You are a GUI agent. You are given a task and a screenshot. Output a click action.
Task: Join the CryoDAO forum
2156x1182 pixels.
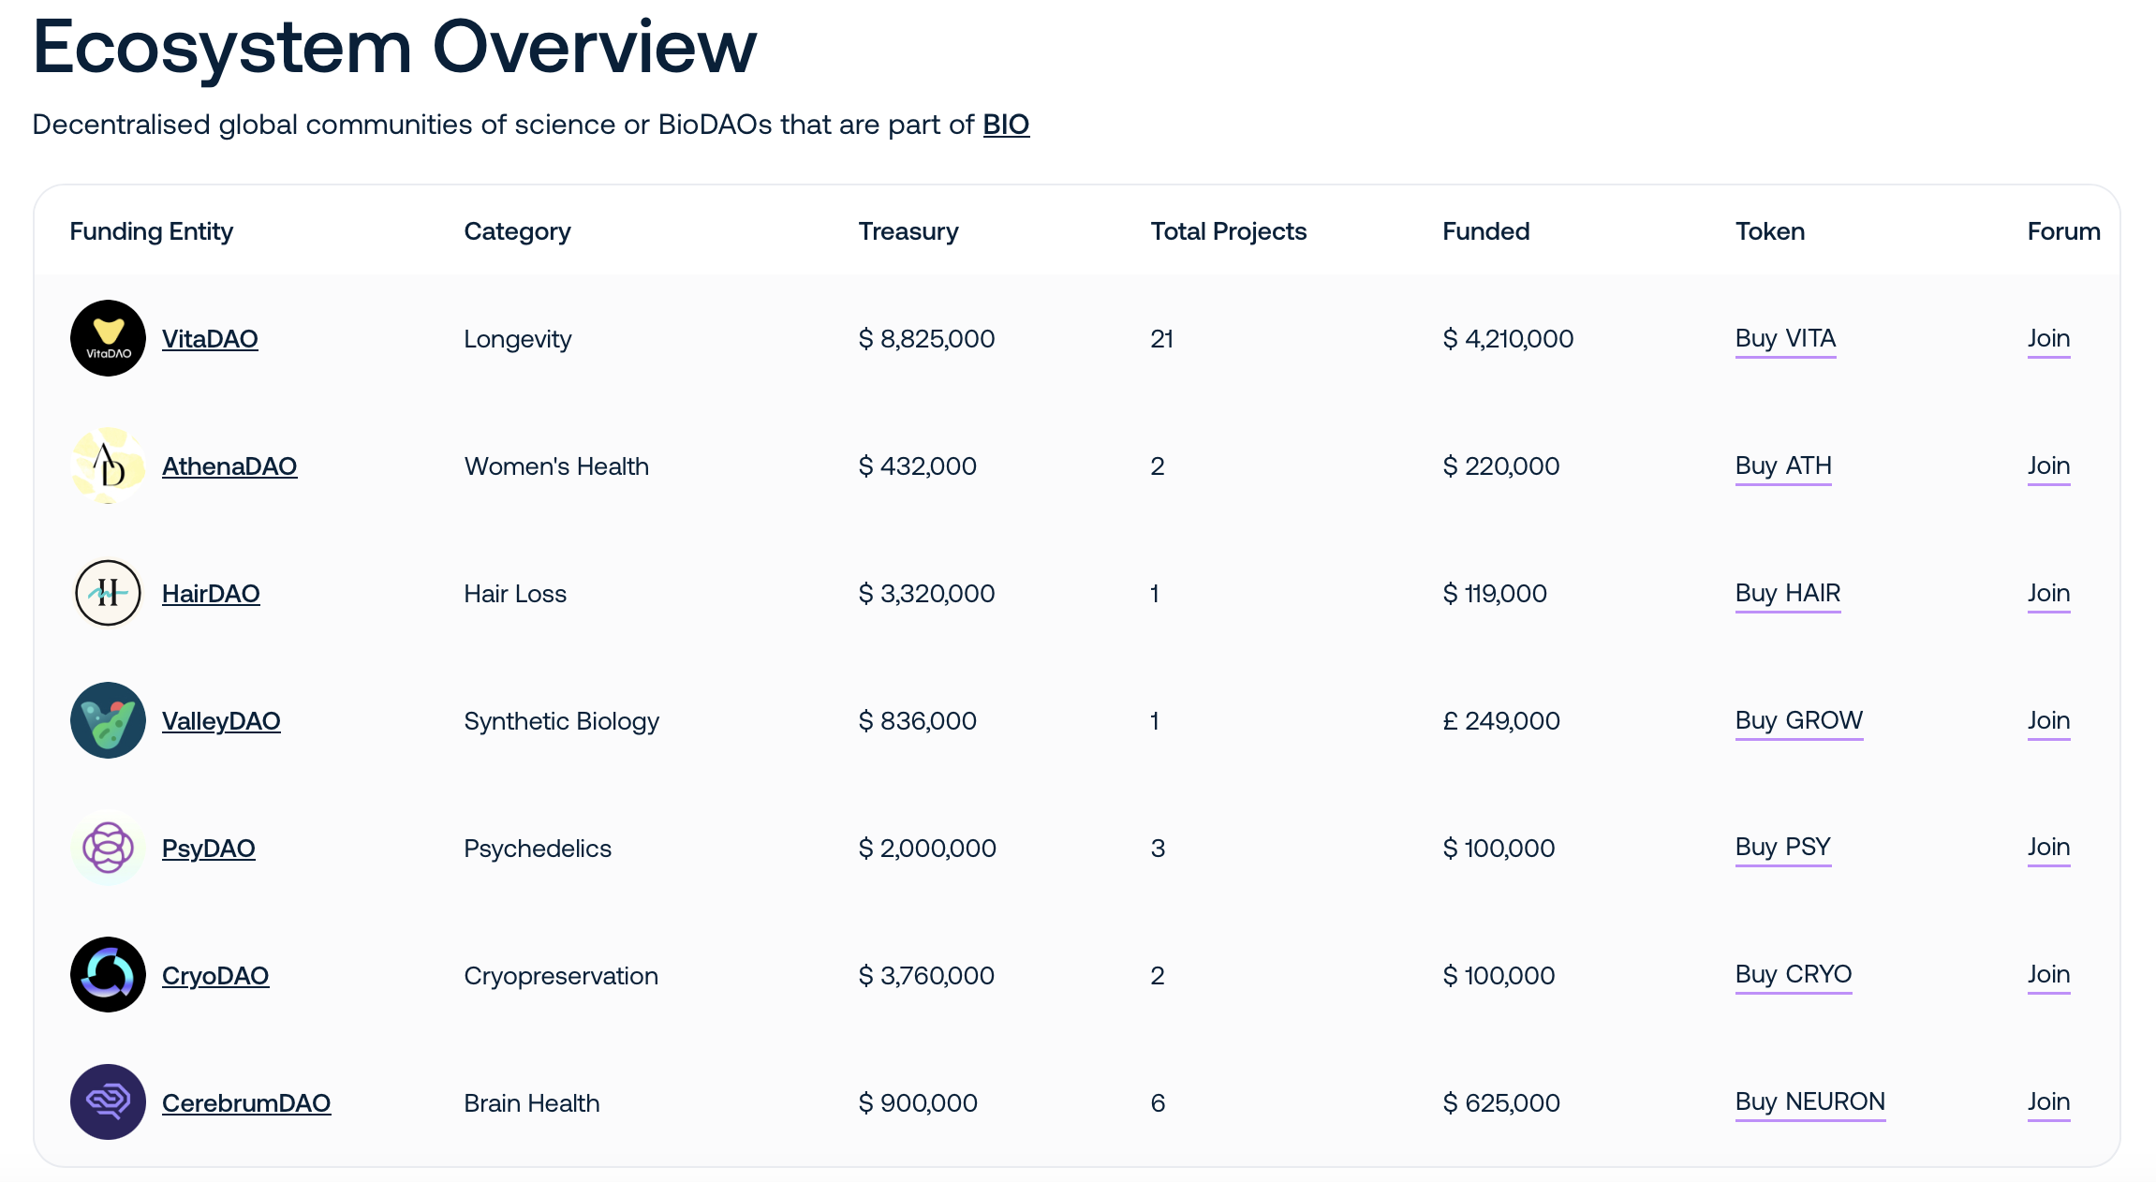pyautogui.click(x=2048, y=975)
